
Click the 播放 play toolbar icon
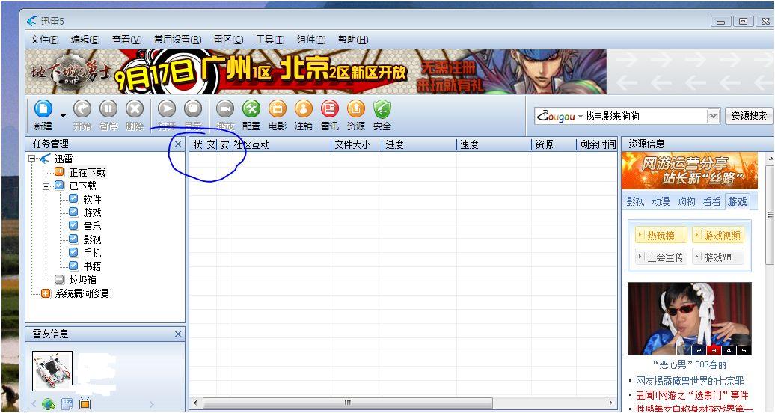point(225,109)
